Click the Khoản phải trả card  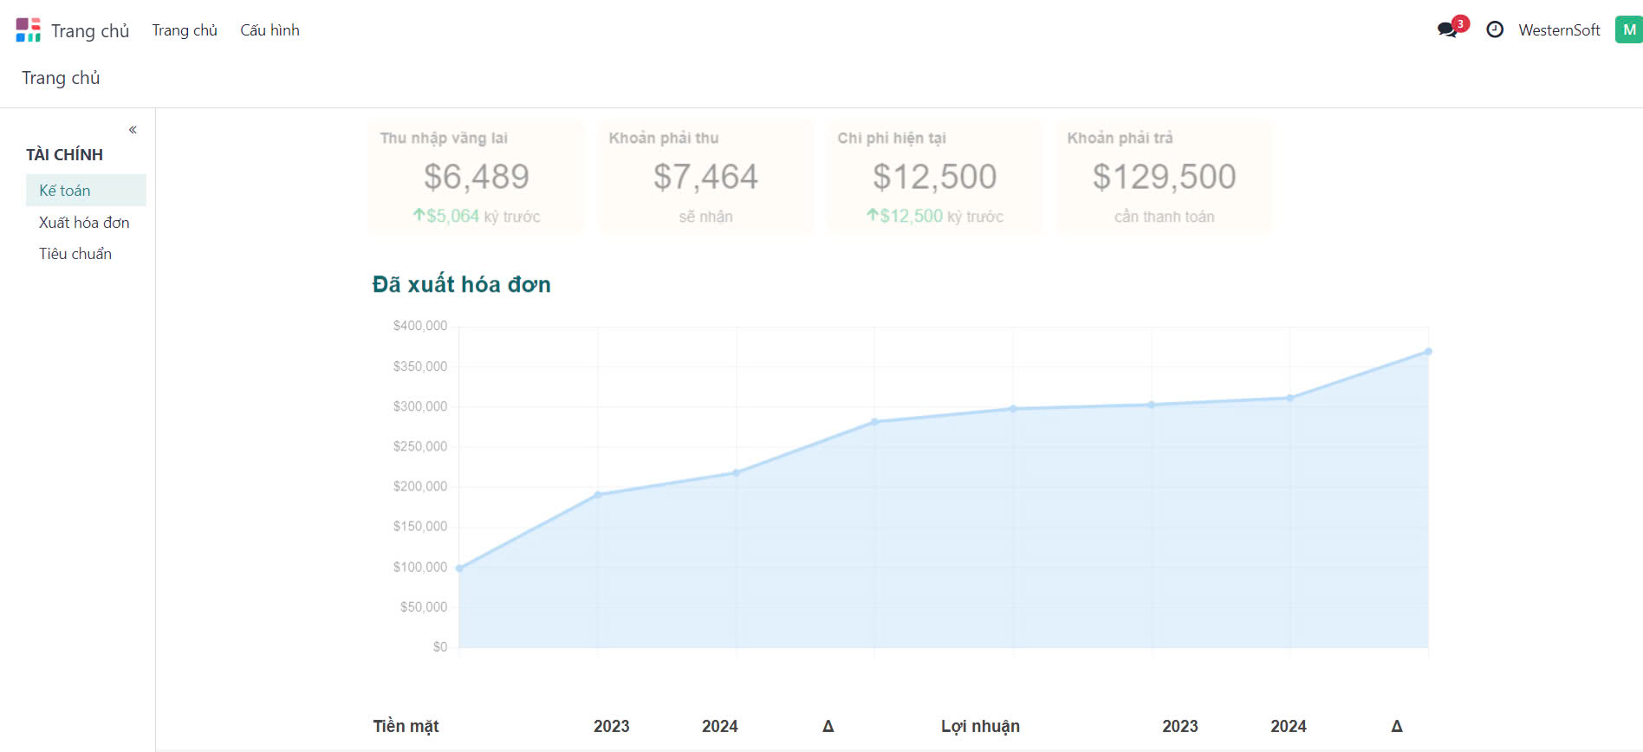(1164, 177)
